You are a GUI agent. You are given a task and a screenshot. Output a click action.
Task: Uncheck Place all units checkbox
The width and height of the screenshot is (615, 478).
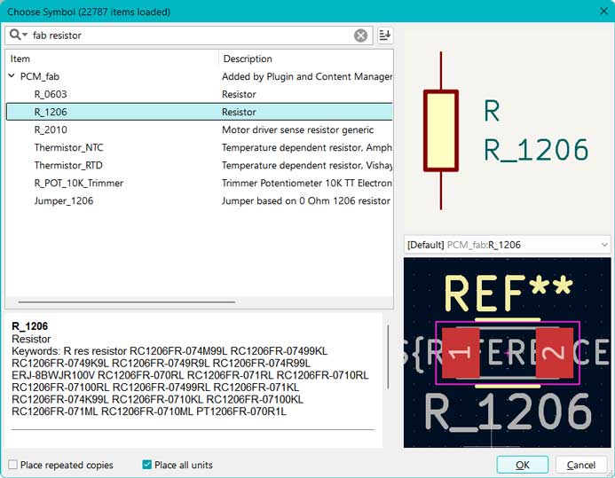click(146, 465)
